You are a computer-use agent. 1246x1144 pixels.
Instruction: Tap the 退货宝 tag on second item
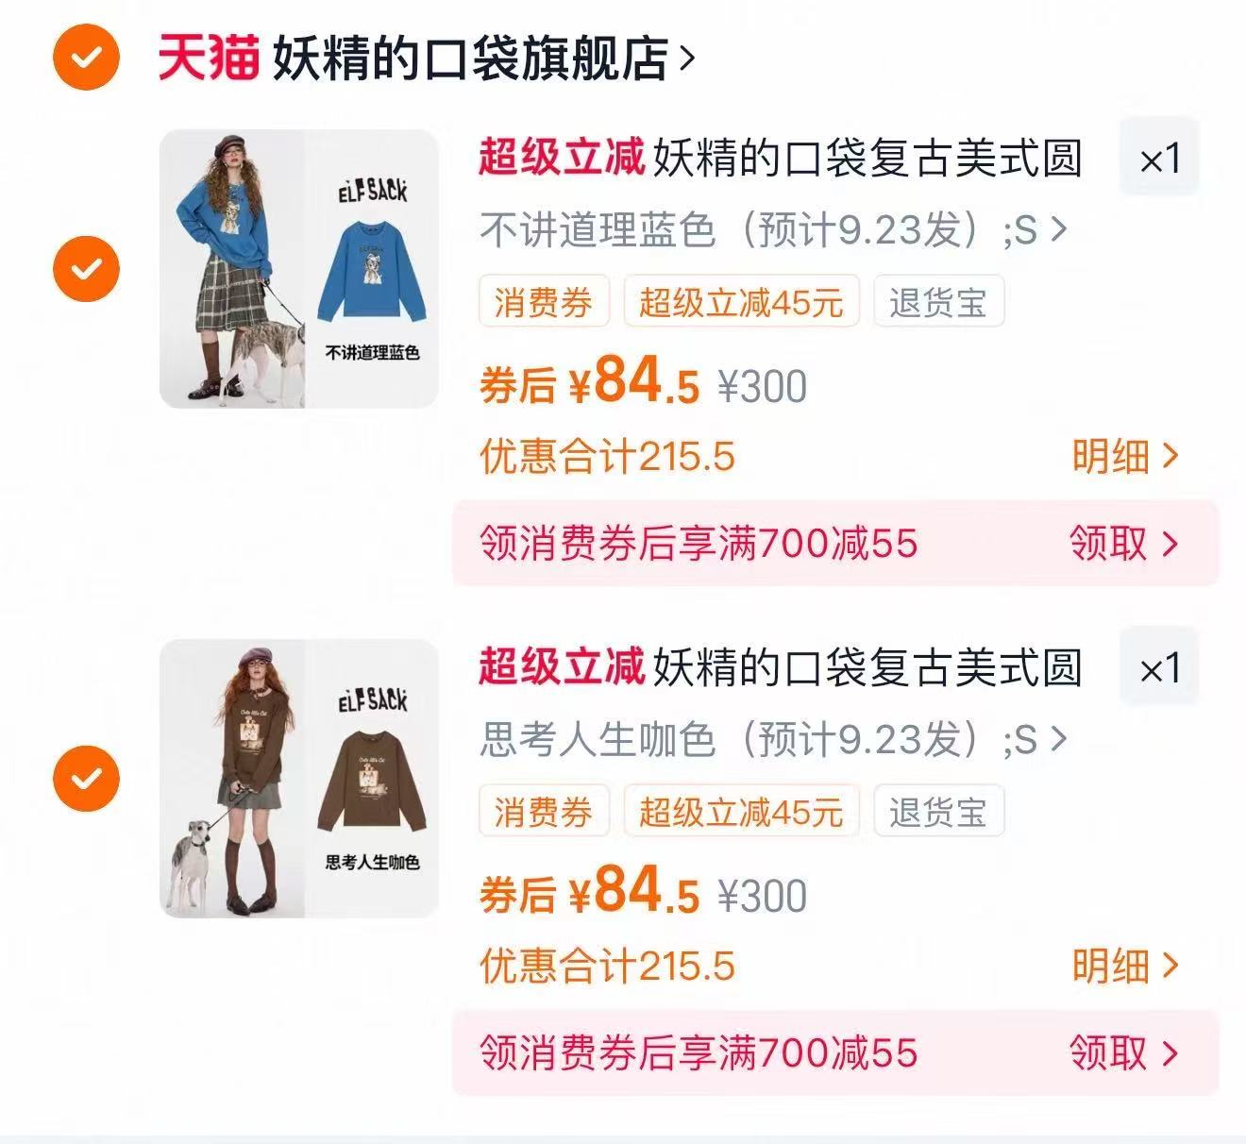938,812
